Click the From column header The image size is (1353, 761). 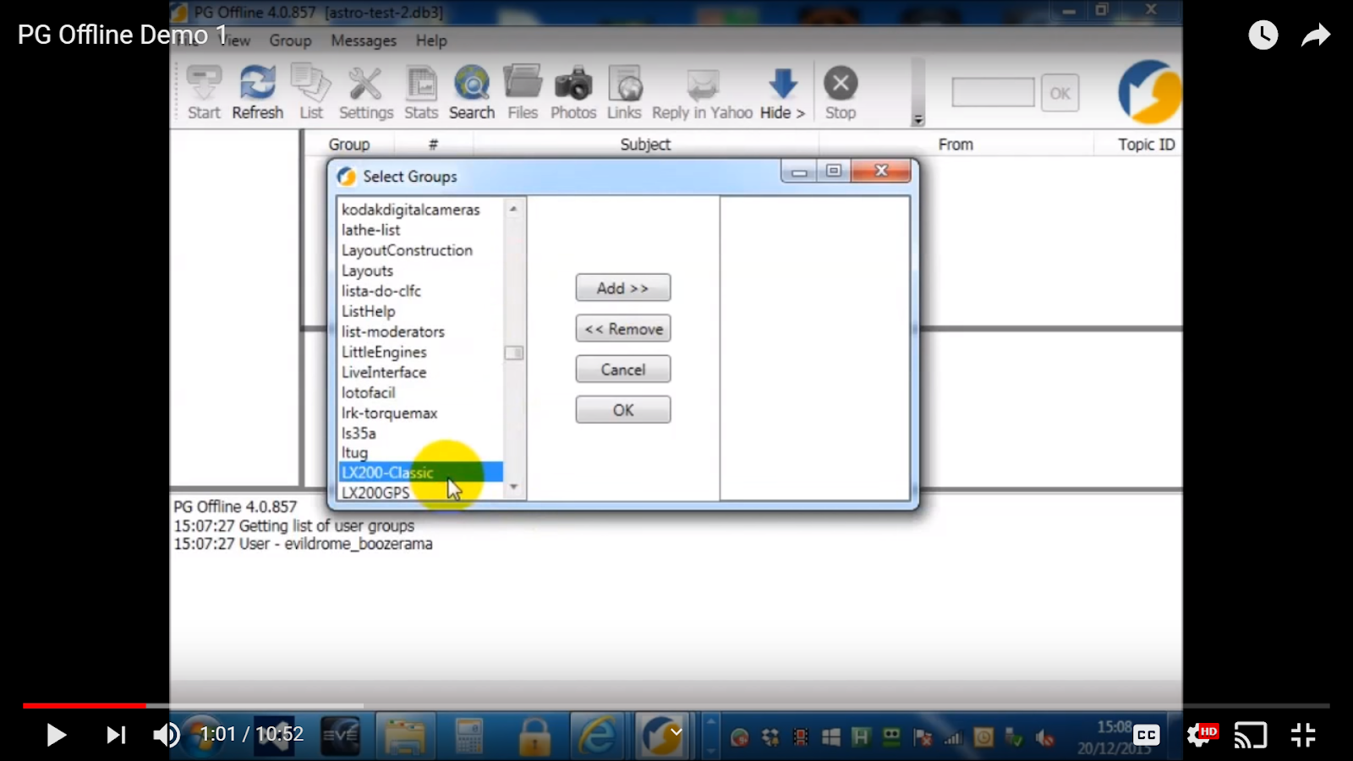[956, 145]
